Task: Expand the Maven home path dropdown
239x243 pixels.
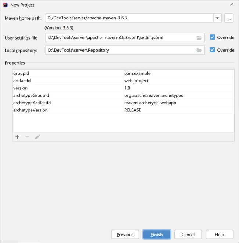Action: 217,18
